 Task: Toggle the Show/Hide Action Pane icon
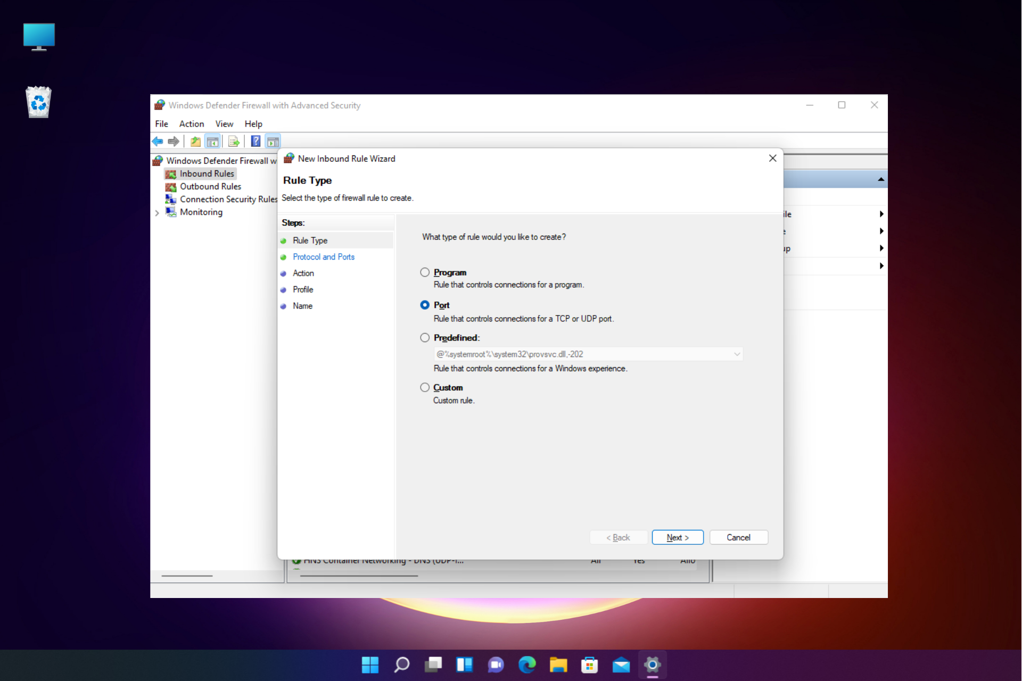273,142
